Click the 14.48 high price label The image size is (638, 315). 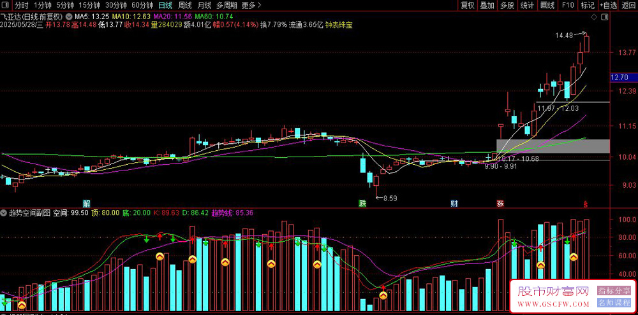point(564,35)
